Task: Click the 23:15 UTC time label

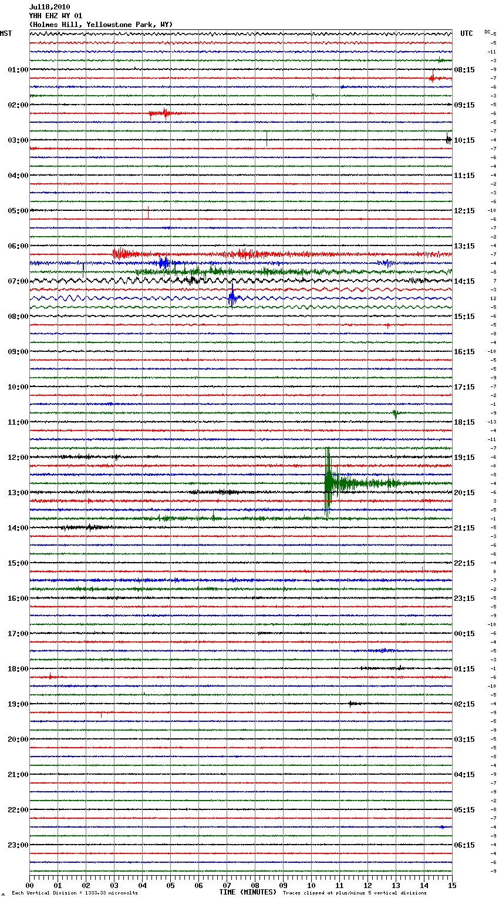Action: click(464, 599)
